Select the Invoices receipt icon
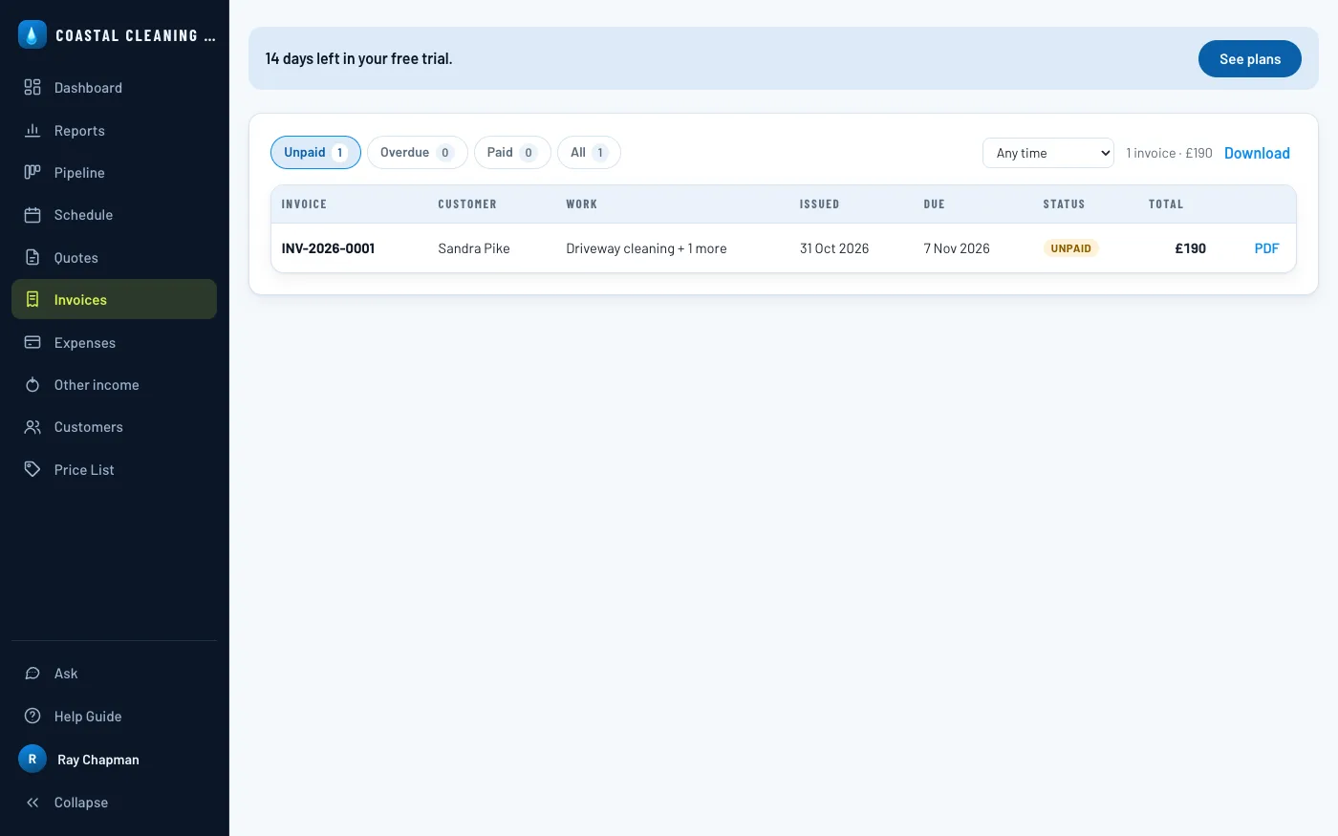The image size is (1338, 836). coord(32,300)
